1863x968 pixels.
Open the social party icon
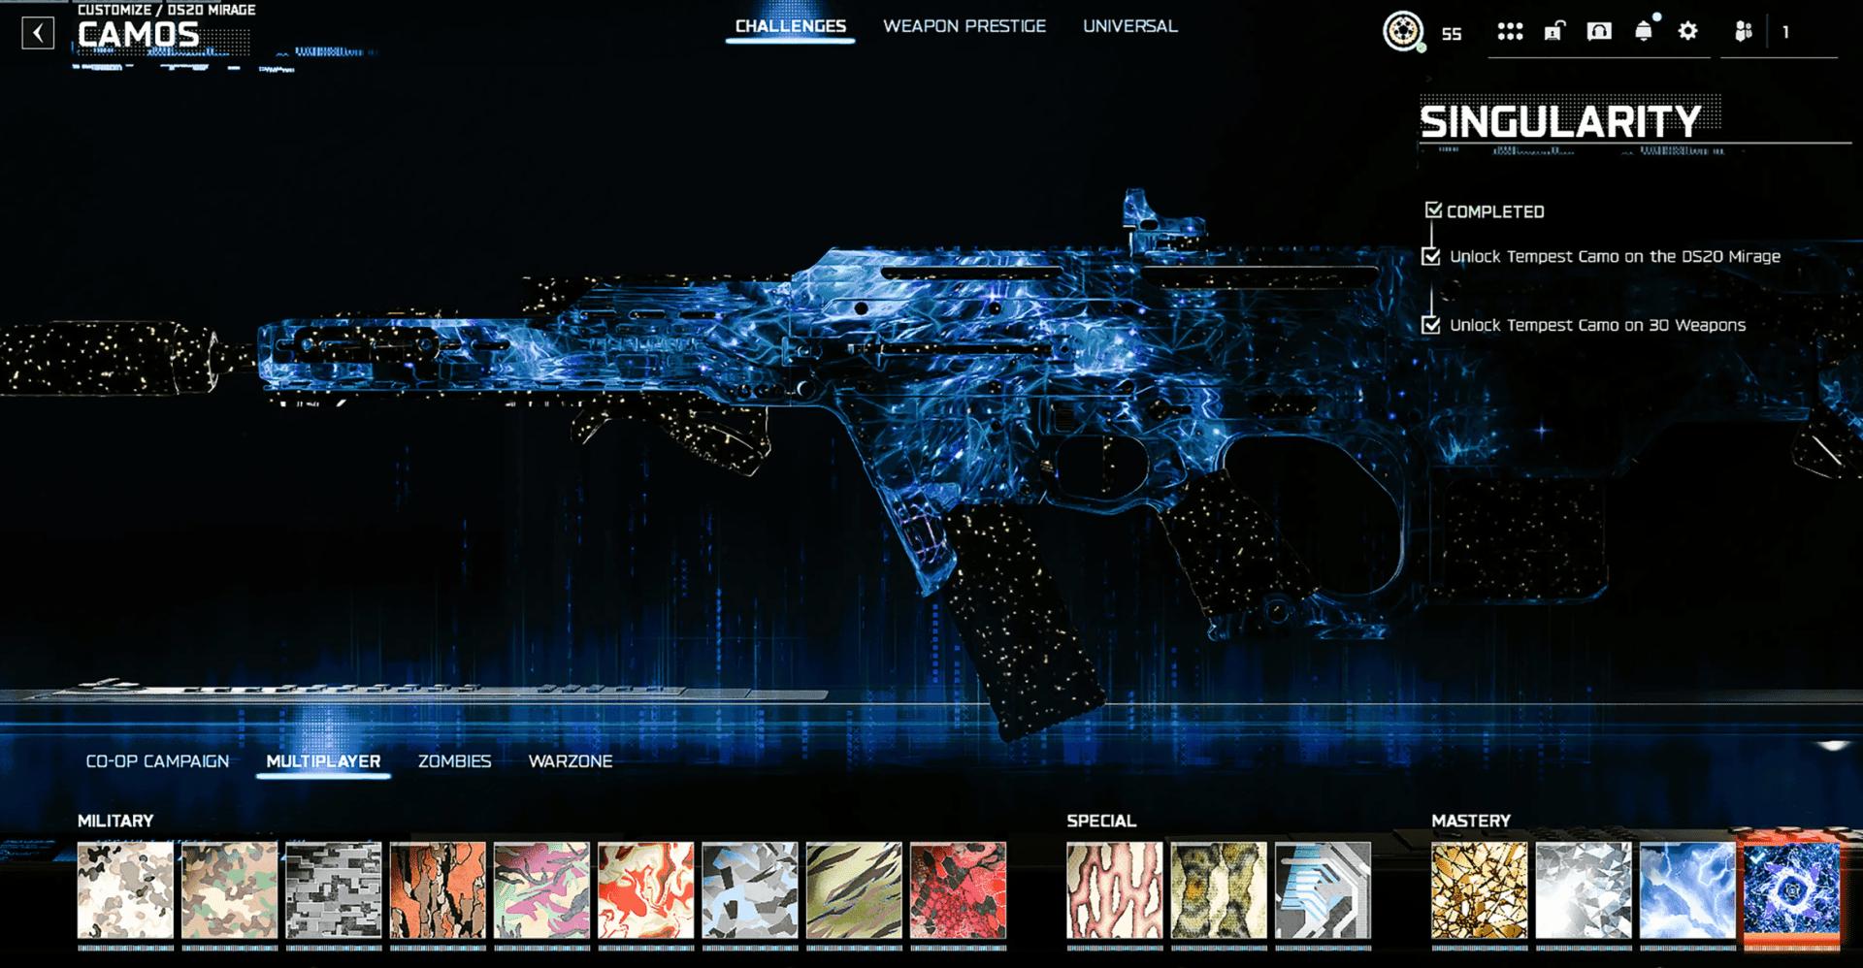click(1743, 32)
